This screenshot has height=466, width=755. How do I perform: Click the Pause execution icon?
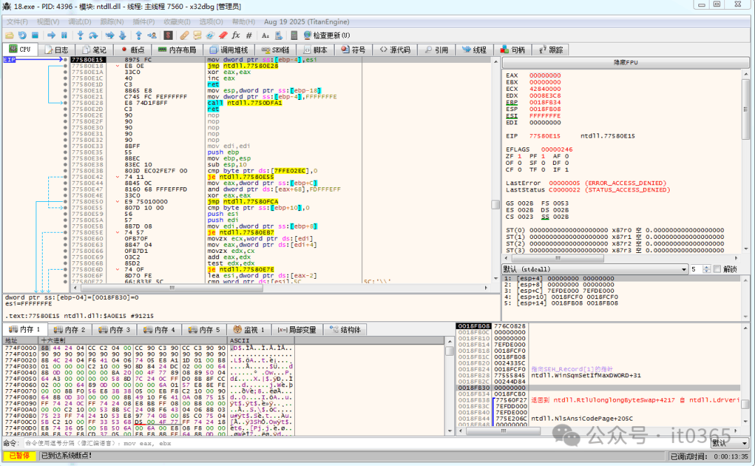(64, 35)
